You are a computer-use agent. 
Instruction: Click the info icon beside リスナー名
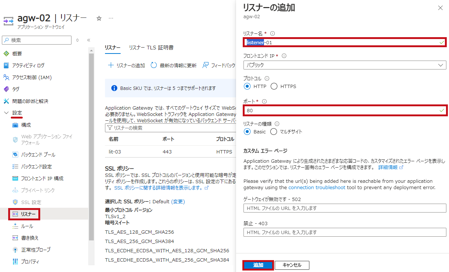point(273,33)
